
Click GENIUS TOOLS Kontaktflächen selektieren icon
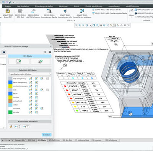pos(82,11)
